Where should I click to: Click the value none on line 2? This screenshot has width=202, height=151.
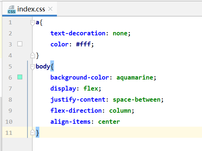[x=120, y=34]
